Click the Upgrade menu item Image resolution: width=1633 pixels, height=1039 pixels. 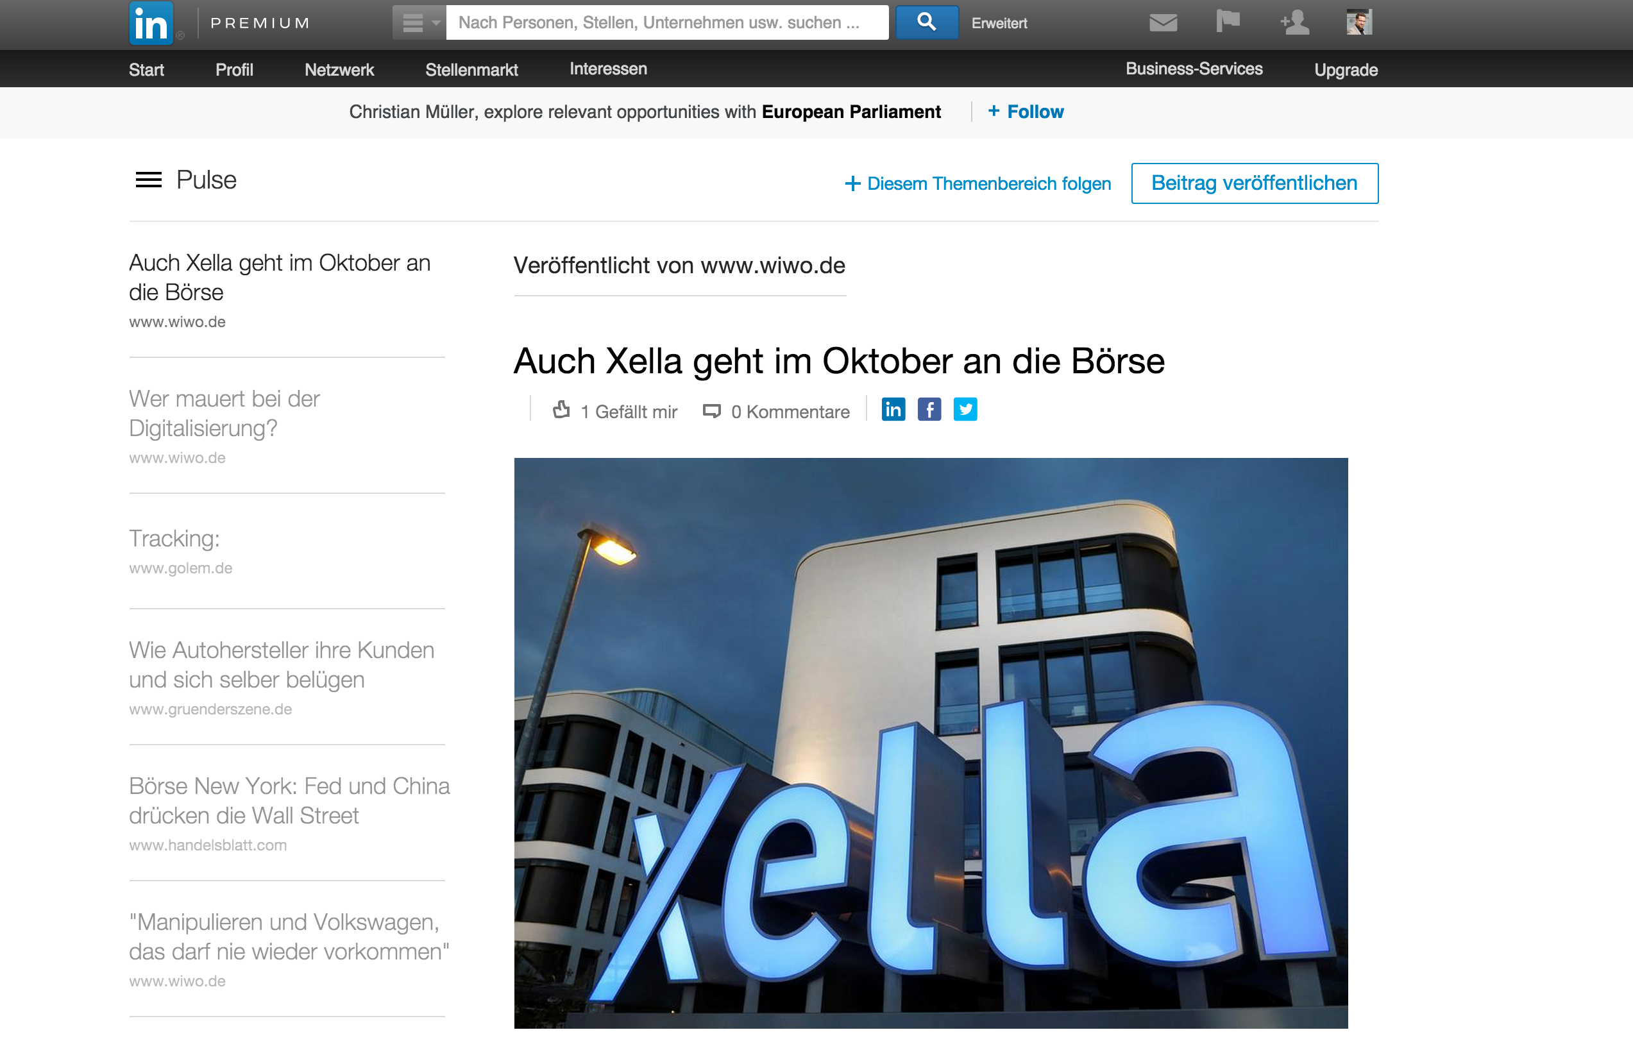pyautogui.click(x=1346, y=70)
